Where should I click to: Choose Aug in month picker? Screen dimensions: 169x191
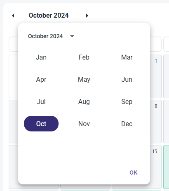click(84, 101)
